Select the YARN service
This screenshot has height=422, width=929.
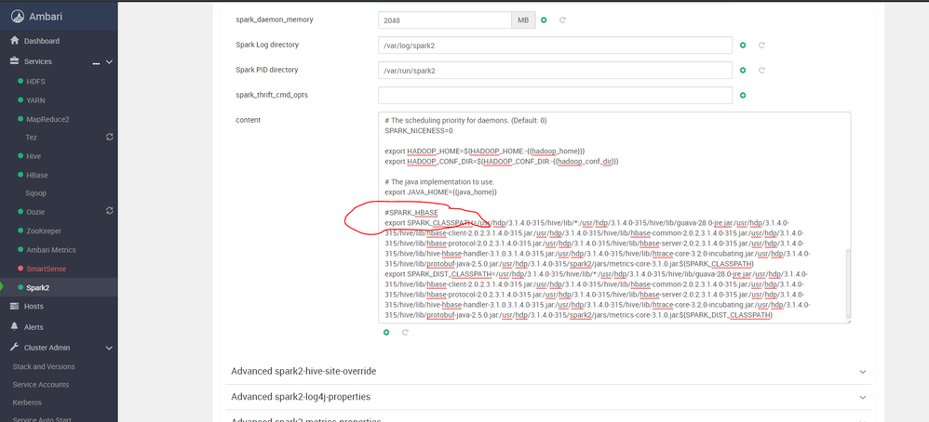35,100
